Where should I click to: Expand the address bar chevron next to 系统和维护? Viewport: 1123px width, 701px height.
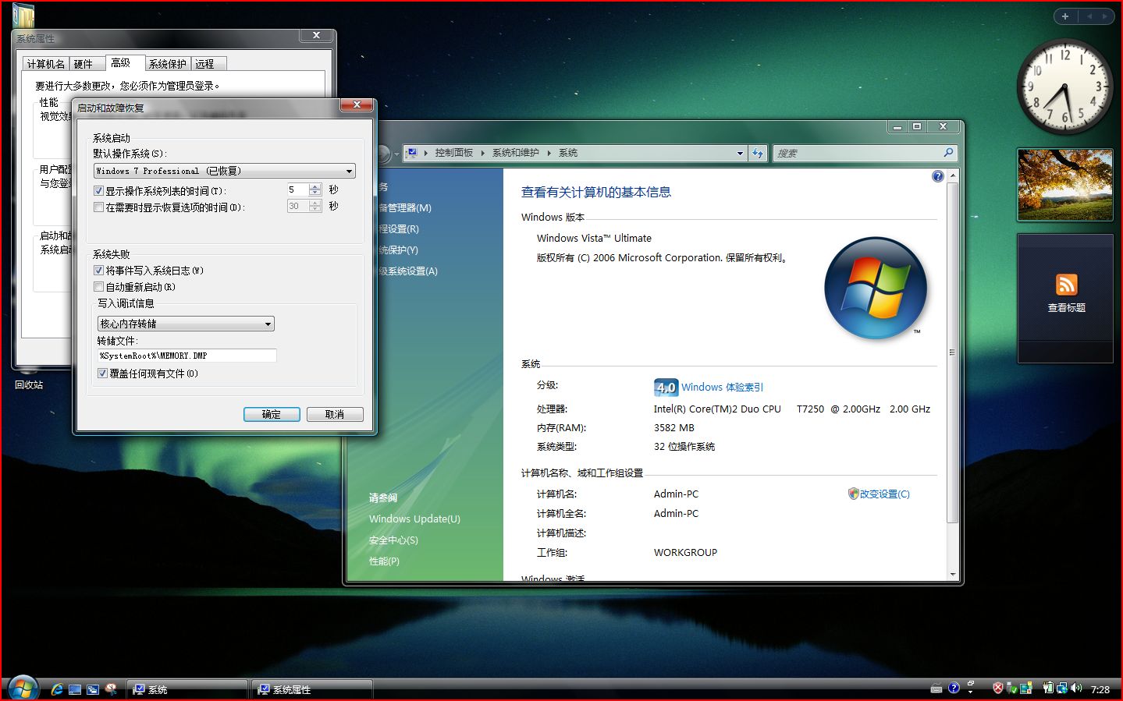pyautogui.click(x=549, y=153)
